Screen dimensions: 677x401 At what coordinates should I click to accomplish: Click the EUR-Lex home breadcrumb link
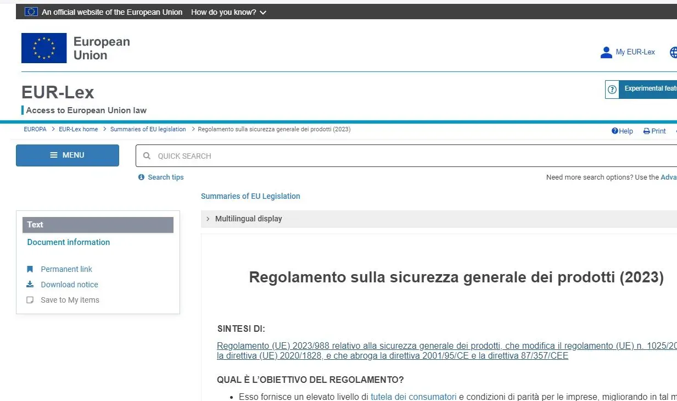(x=79, y=130)
